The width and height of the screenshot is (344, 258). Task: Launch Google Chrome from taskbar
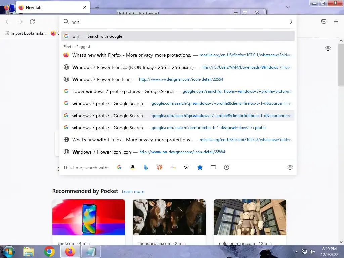(49, 251)
